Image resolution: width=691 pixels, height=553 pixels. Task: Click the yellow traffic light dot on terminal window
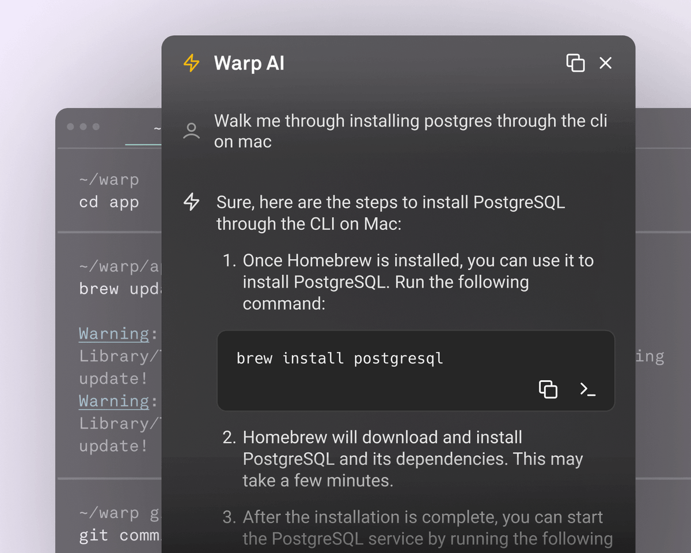click(x=83, y=127)
